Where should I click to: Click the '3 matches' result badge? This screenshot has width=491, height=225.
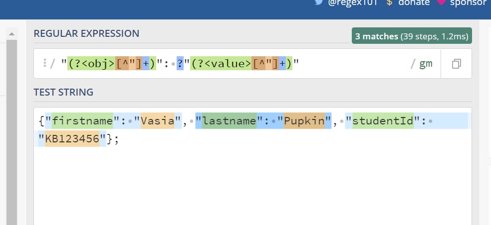pyautogui.click(x=412, y=36)
